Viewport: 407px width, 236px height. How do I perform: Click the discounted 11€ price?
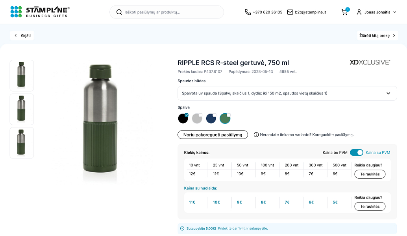[x=192, y=202]
